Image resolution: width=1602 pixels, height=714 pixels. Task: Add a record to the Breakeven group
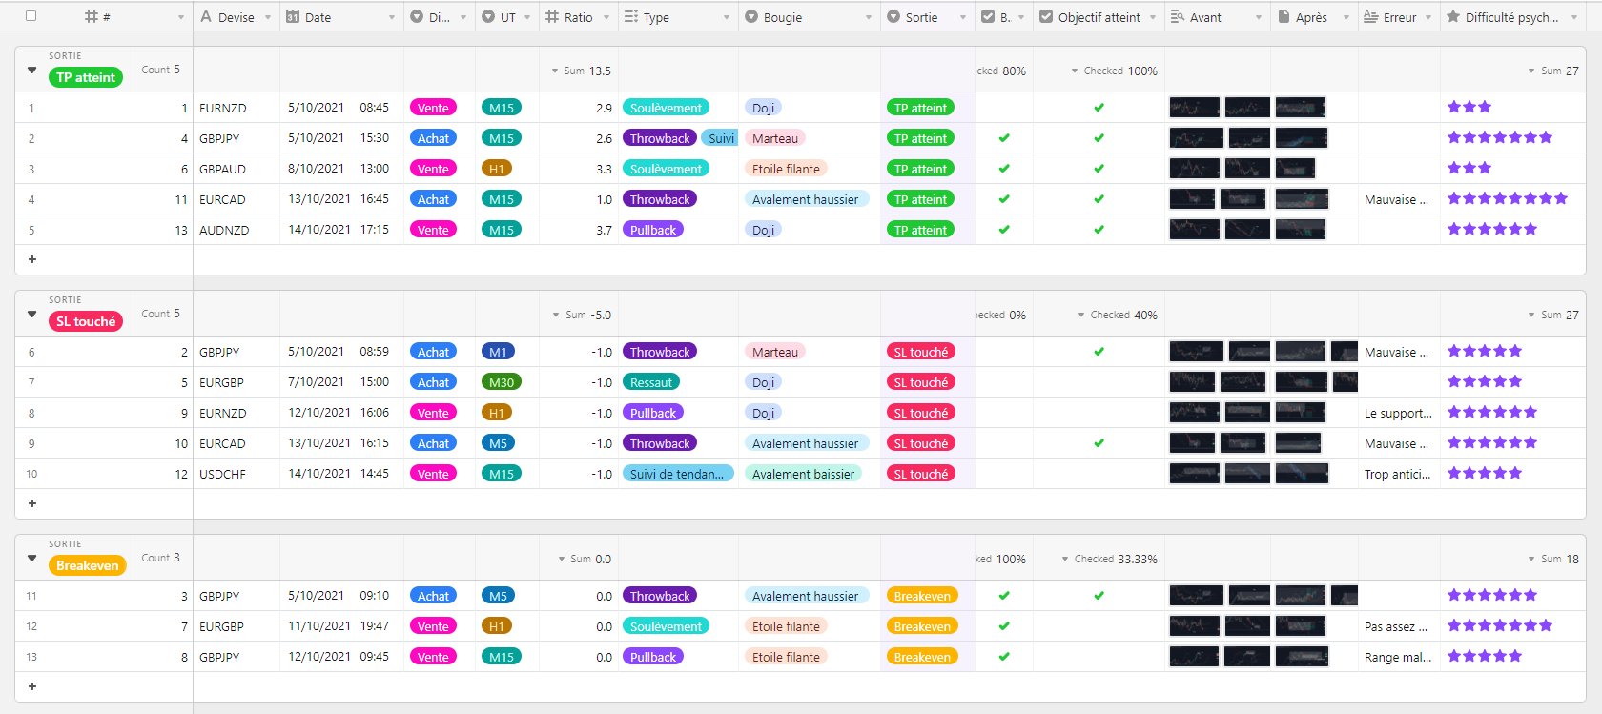[x=32, y=686]
